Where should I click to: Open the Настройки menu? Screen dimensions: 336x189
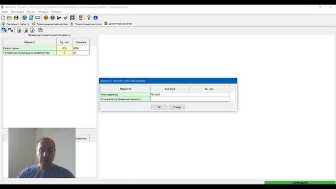[x=17, y=12]
